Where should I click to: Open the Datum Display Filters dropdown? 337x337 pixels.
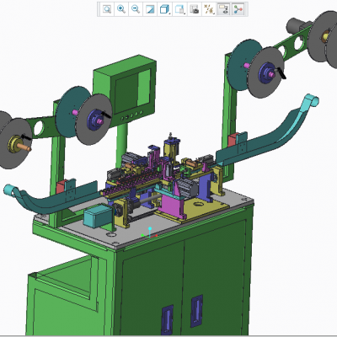point(209,9)
